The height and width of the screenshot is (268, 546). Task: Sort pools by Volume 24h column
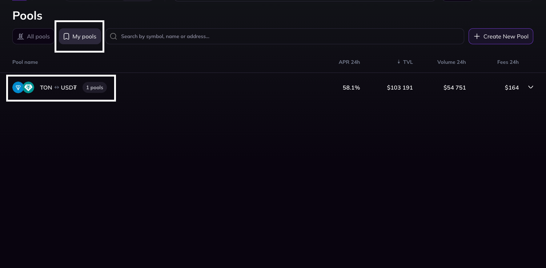coord(451,62)
